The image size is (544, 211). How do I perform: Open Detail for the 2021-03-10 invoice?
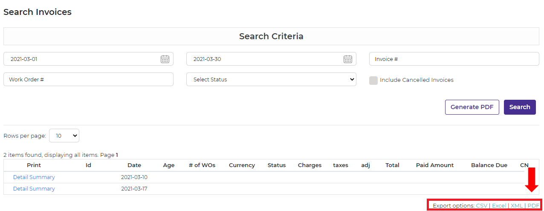coord(21,177)
